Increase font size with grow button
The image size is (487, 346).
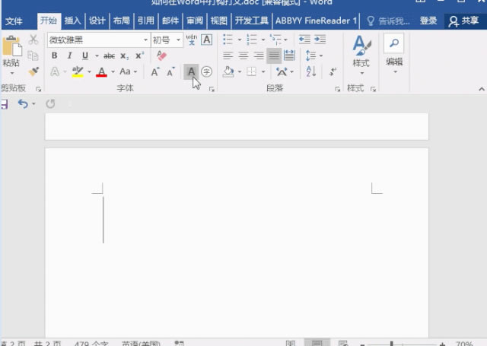[x=155, y=72]
